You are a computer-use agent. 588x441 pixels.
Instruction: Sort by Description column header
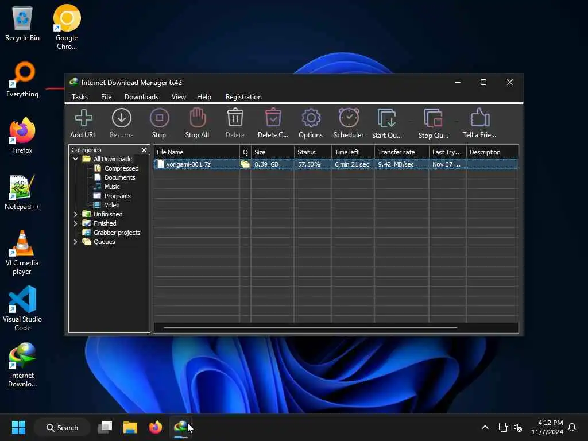(492, 152)
